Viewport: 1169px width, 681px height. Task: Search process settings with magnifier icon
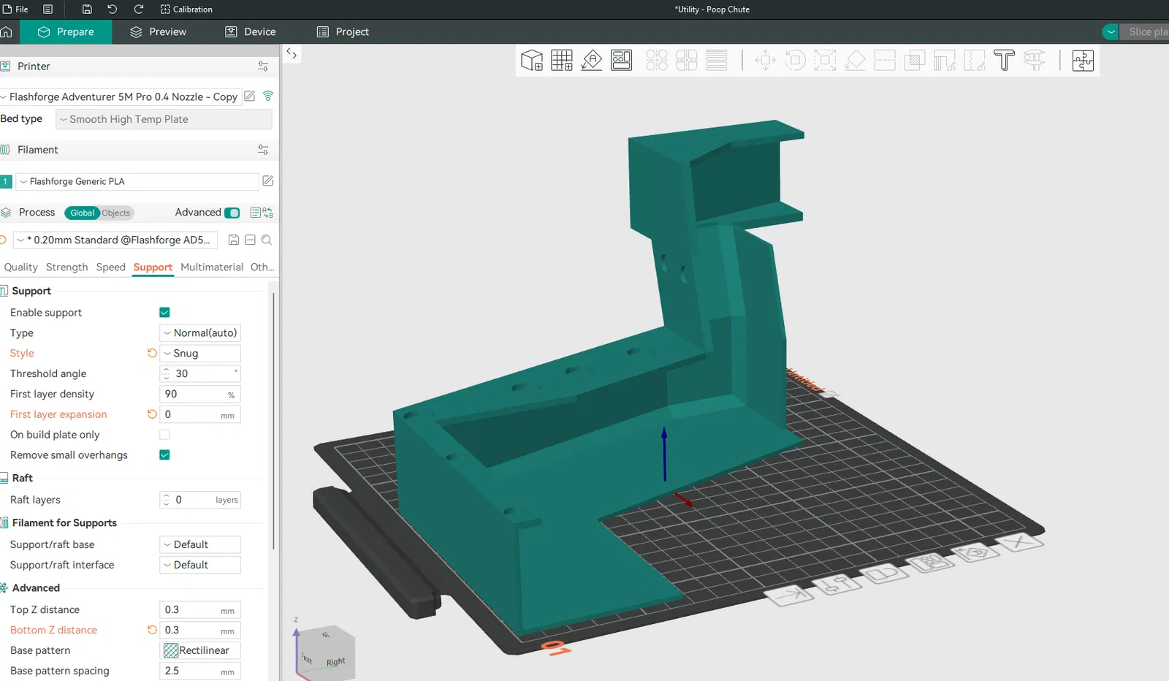[267, 240]
